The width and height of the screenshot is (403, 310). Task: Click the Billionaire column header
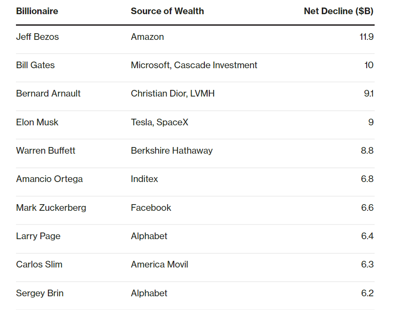(x=37, y=12)
